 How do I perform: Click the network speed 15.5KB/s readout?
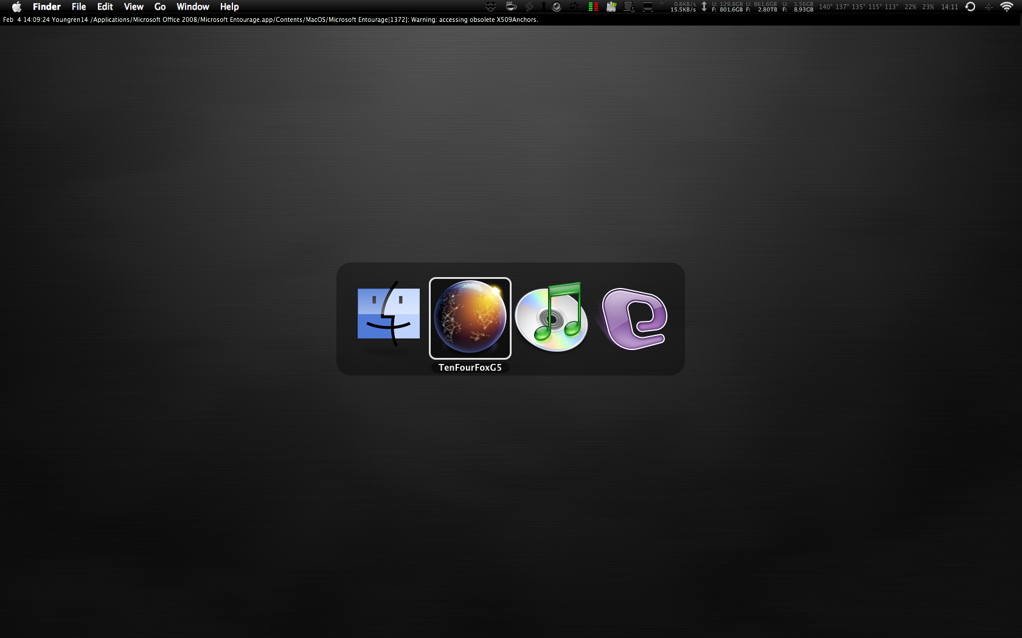click(683, 10)
